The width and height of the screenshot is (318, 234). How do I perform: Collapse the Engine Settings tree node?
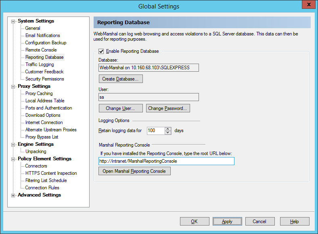[13, 144]
